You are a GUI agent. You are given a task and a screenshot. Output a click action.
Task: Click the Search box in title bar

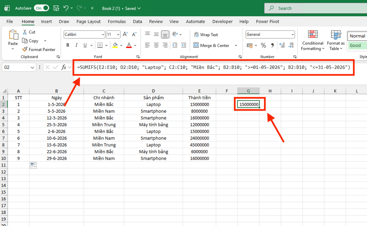316,8
